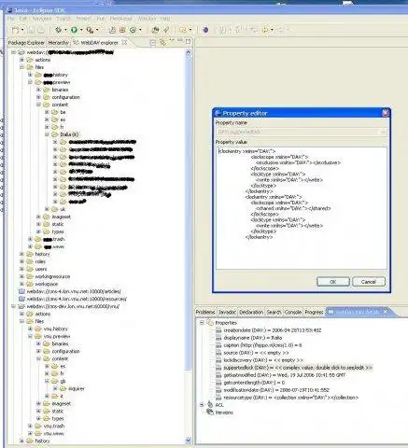Click the Search flashlight toolbar icon

pyautogui.click(x=166, y=30)
